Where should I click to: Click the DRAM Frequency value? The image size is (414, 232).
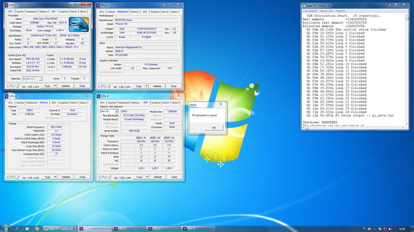click(56, 127)
